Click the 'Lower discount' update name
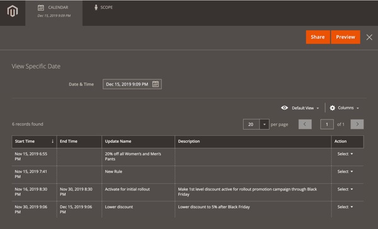378x229 pixels. (x=119, y=207)
